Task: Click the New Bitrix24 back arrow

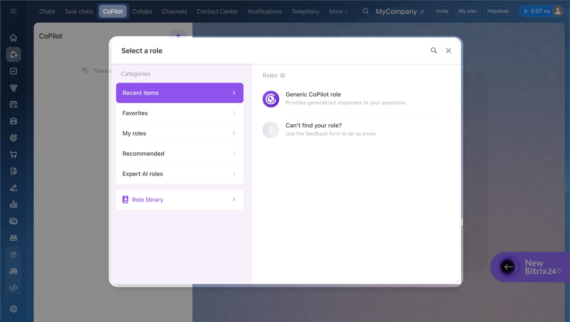Action: point(508,267)
